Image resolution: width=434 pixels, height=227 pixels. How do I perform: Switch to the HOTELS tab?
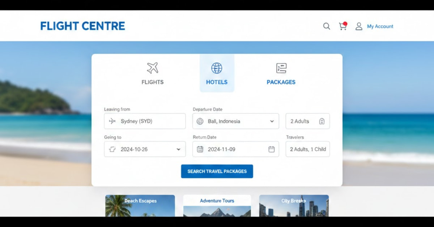click(x=217, y=82)
